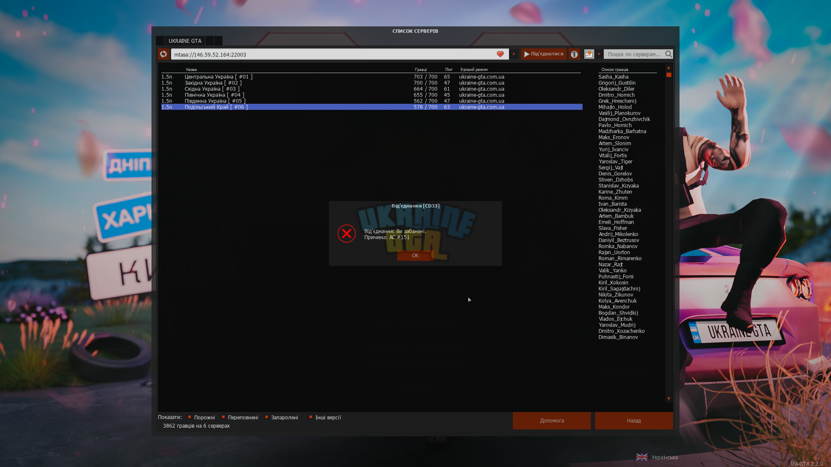The image size is (831, 467).
Task: Refresh the server list with reload icon
Action: coord(163,54)
